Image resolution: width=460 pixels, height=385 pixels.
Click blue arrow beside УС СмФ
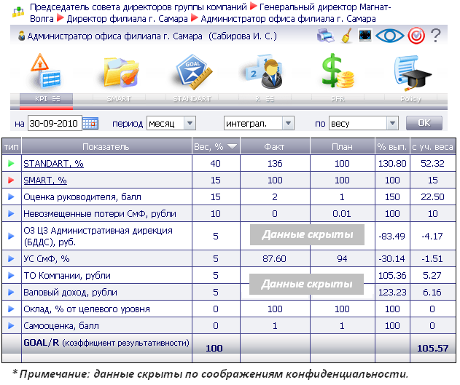(11, 258)
